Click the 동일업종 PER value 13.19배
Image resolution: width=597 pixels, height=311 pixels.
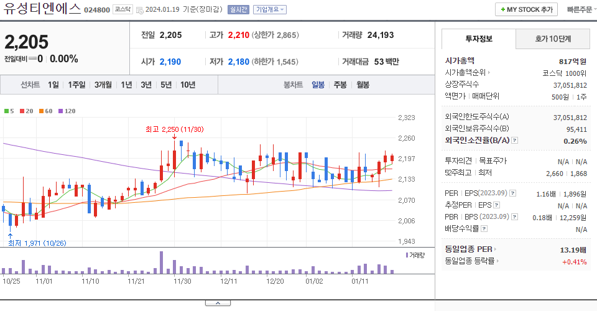[x=573, y=250]
